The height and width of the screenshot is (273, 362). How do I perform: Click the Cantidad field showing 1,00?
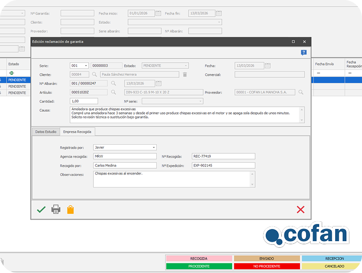[x=84, y=101]
